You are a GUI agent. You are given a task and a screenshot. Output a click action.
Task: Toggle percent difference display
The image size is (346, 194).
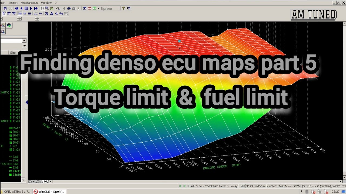point(46,13)
